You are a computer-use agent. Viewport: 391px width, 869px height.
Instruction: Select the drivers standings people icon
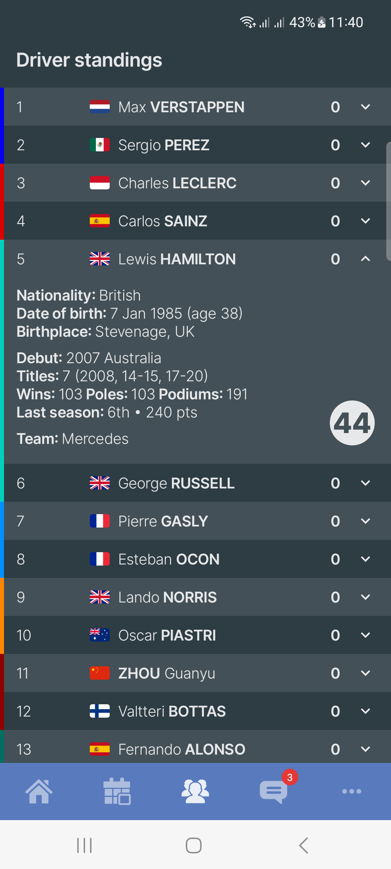click(195, 791)
